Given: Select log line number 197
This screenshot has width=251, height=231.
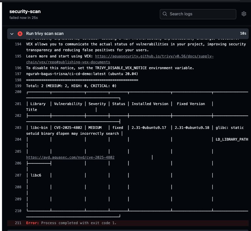Looking at the screenshot, I should pyautogui.click(x=18, y=74).
